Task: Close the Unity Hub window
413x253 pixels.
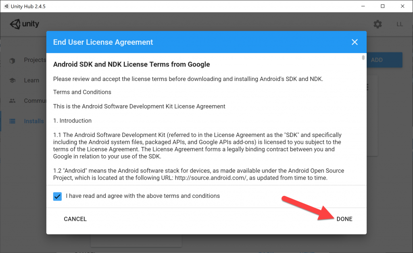Action: click(x=403, y=6)
